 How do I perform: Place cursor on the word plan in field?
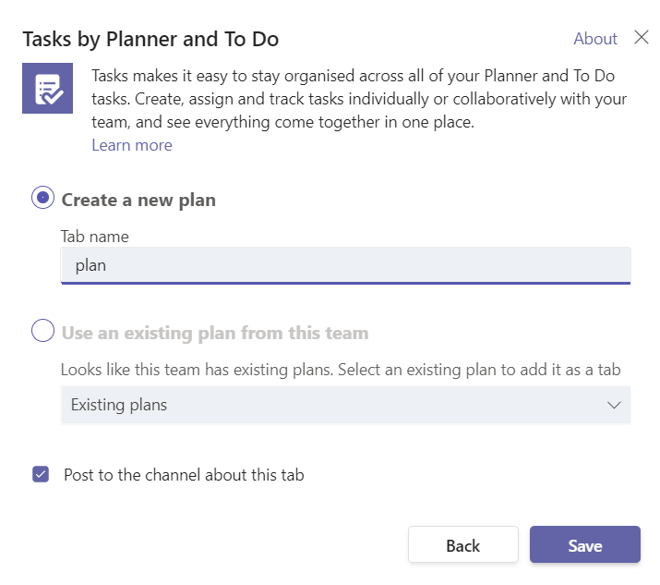[x=90, y=266]
